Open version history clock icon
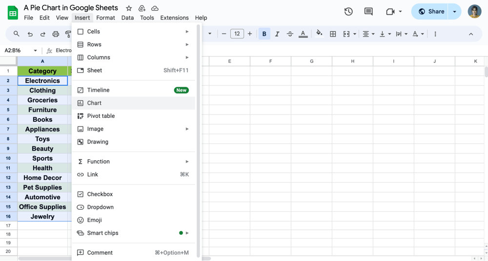The width and height of the screenshot is (488, 261). [x=348, y=12]
